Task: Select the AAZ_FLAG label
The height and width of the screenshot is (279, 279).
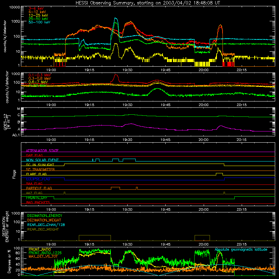Action: [x=34, y=193]
